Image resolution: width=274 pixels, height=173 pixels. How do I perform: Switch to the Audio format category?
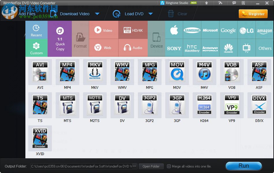coord(133,48)
